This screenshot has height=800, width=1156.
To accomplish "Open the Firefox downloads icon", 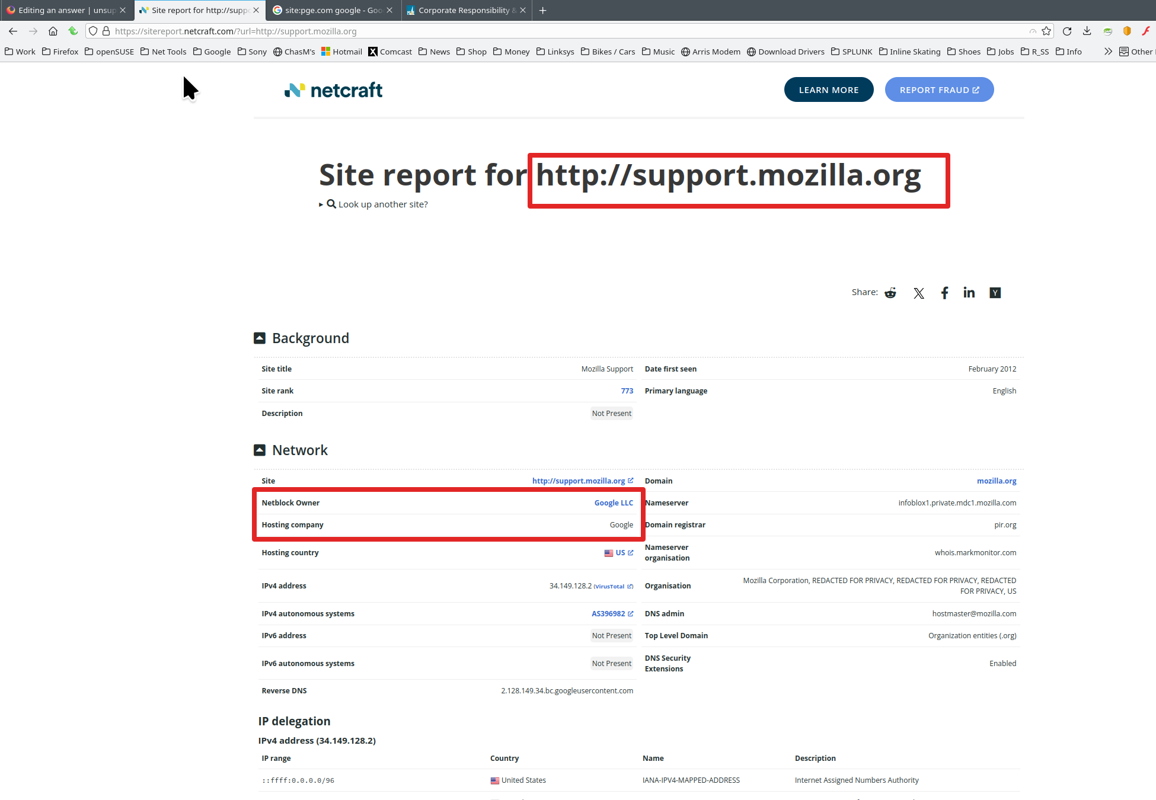I will coord(1087,31).
